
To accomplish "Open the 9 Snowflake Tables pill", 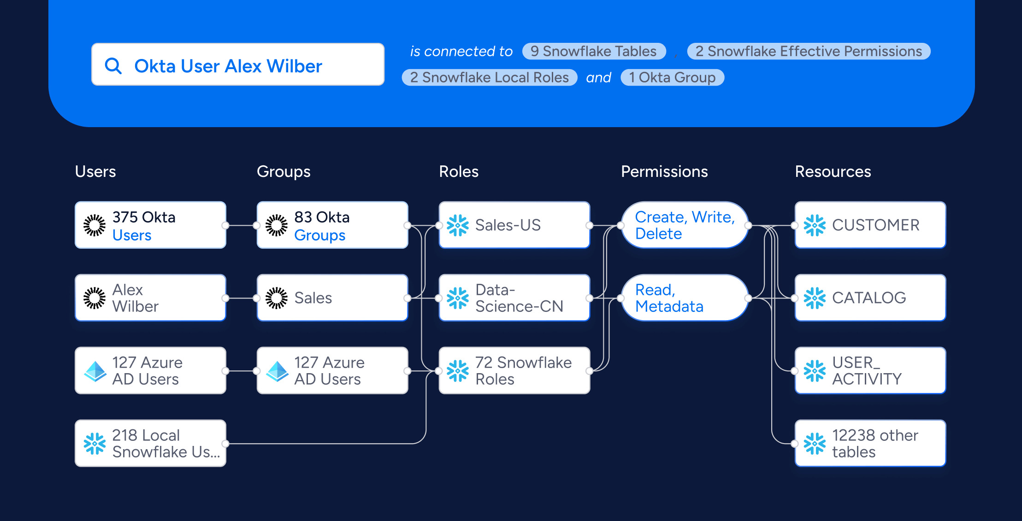I will point(594,51).
